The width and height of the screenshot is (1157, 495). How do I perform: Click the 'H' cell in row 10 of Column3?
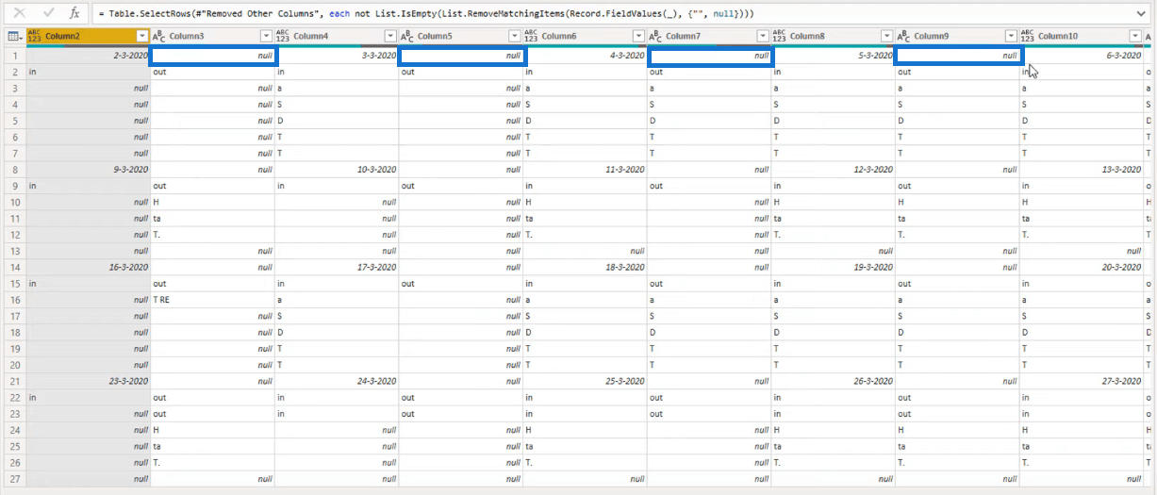point(212,202)
